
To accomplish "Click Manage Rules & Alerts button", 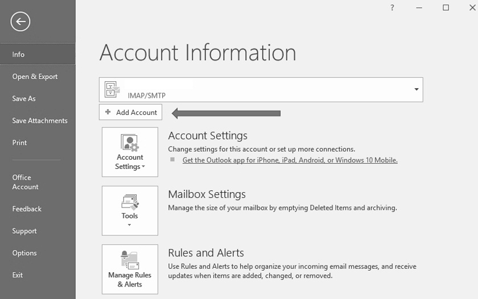I will pyautogui.click(x=130, y=269).
